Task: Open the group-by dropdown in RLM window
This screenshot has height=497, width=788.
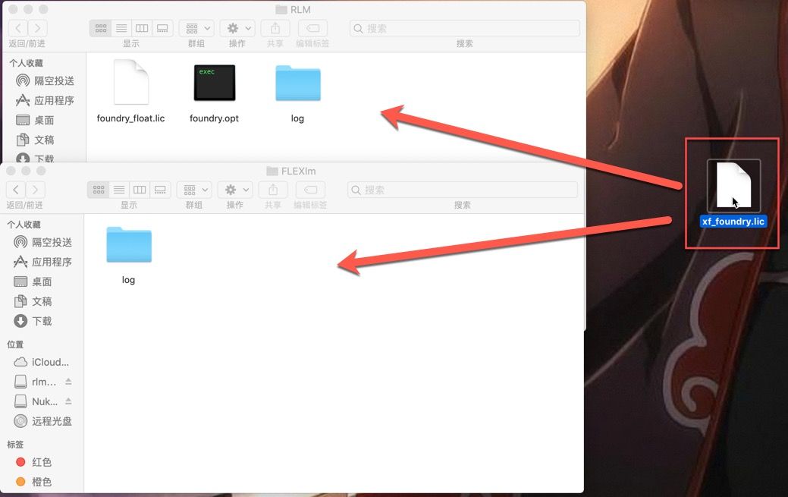Action: [197, 28]
